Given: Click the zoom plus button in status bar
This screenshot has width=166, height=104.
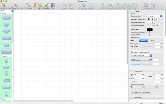Looking at the screenshot, I should pos(157,103).
